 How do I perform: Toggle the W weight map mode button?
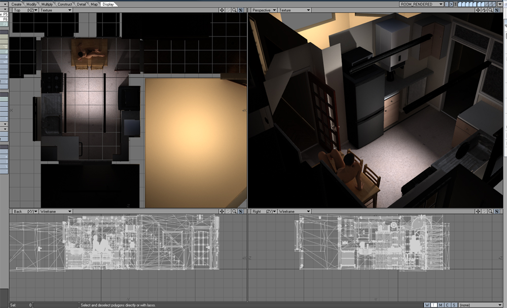pyautogui.click(x=427, y=305)
